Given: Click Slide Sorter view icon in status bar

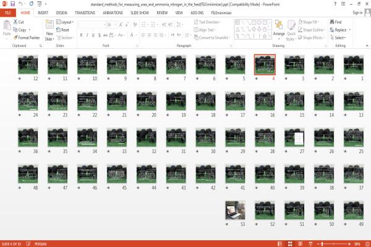Looking at the screenshot, I should 290,244.
